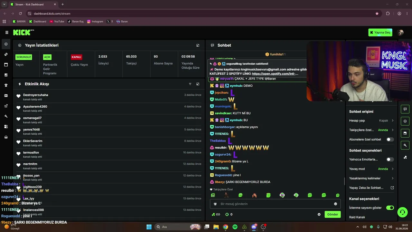
Task: Select termosifon in the activity feed
Action: click(31, 153)
